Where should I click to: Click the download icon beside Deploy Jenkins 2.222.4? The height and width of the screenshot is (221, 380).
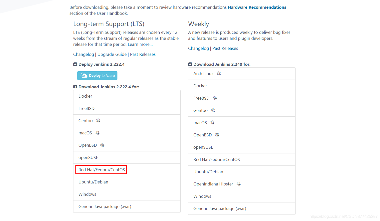pos(75,64)
